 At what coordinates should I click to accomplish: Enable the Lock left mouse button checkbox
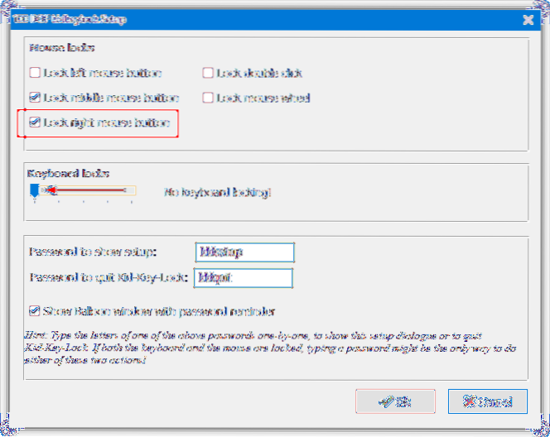[x=34, y=73]
